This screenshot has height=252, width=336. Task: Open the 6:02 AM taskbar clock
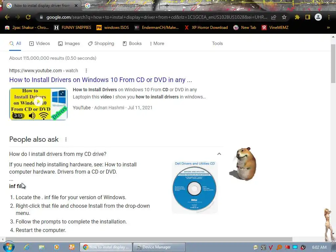[319, 247]
